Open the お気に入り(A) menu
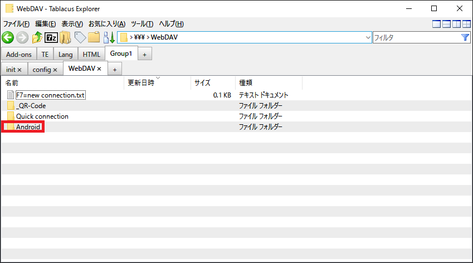 (x=107, y=24)
